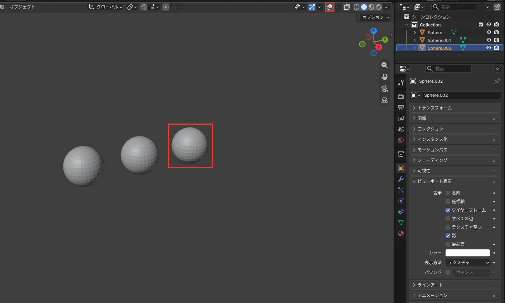Click the outliner 検索 search field
This screenshot has height=303, width=505.
pyautogui.click(x=454, y=7)
